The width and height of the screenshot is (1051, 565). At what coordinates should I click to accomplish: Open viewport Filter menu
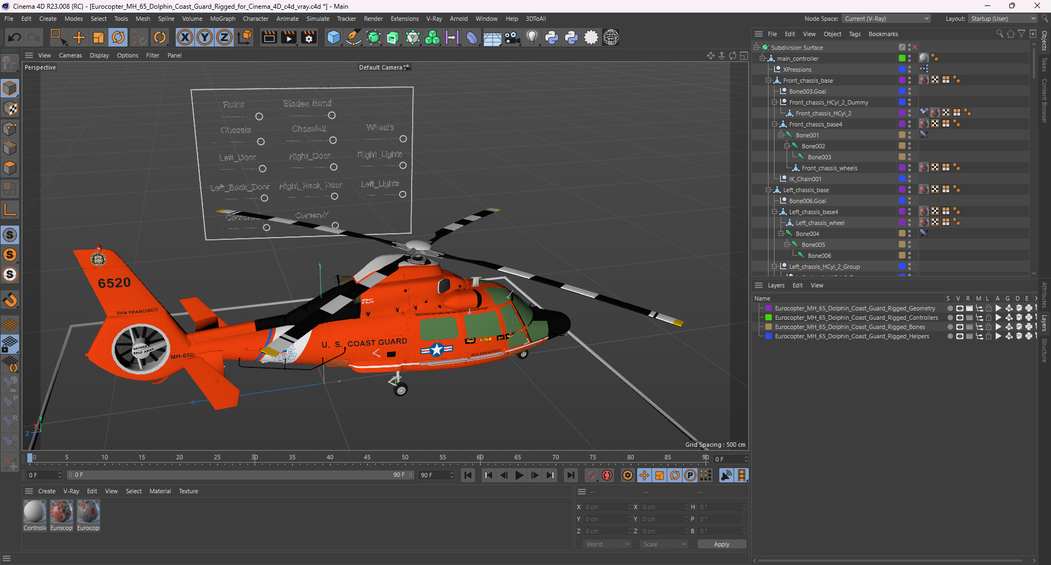153,55
